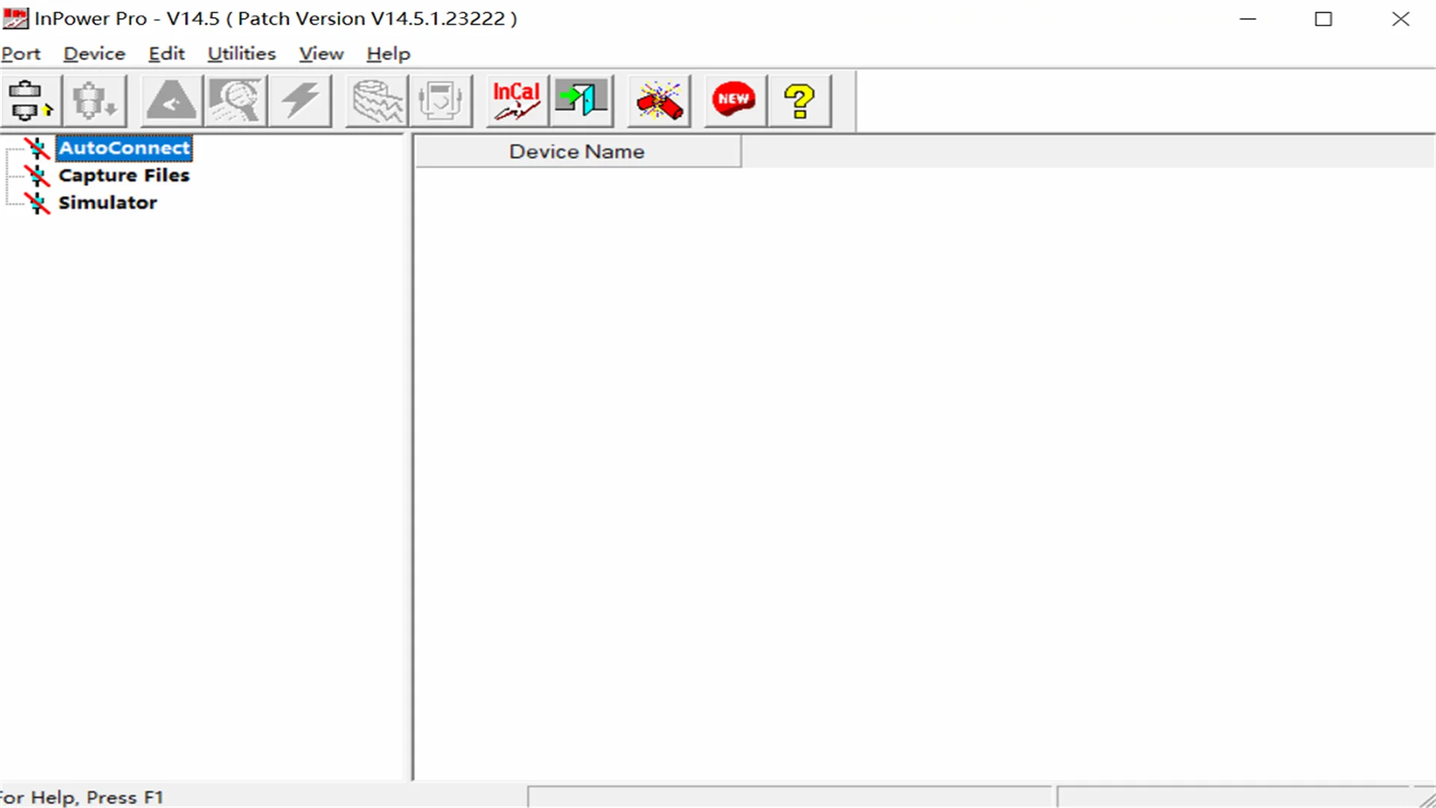Viewport: 1436px width, 808px height.
Task: Click the InCal calibration tool icon
Action: (x=514, y=98)
